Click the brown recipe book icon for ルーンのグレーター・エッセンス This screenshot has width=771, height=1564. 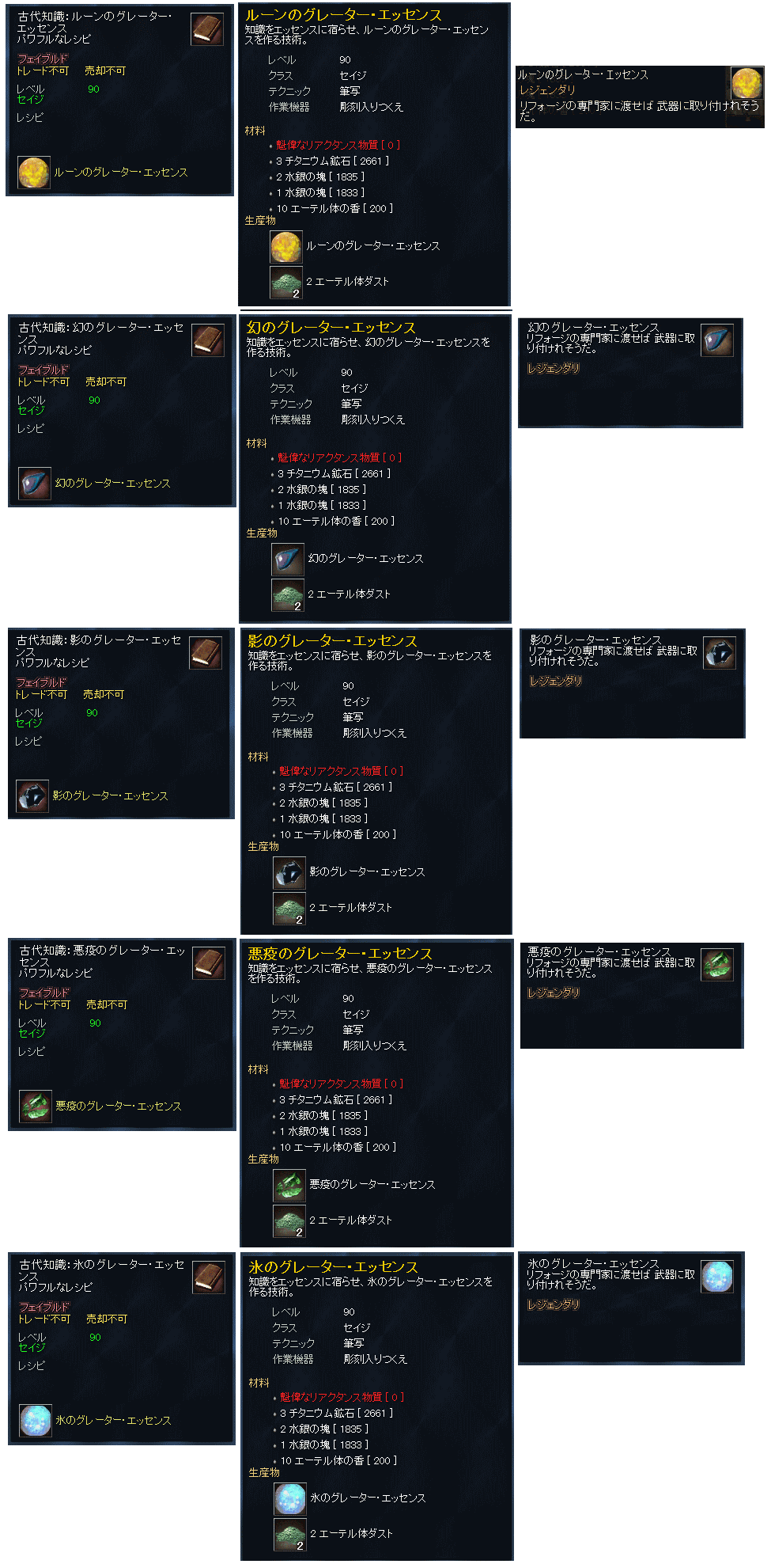(x=207, y=28)
